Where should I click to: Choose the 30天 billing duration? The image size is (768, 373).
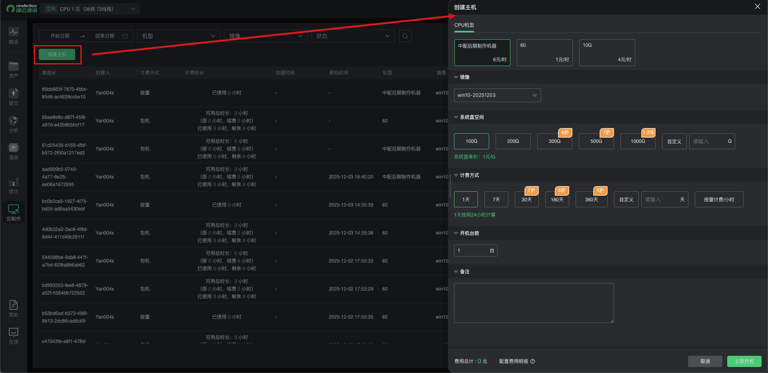[526, 199]
